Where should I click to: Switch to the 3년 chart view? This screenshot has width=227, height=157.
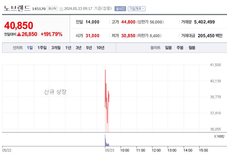tap(78, 48)
